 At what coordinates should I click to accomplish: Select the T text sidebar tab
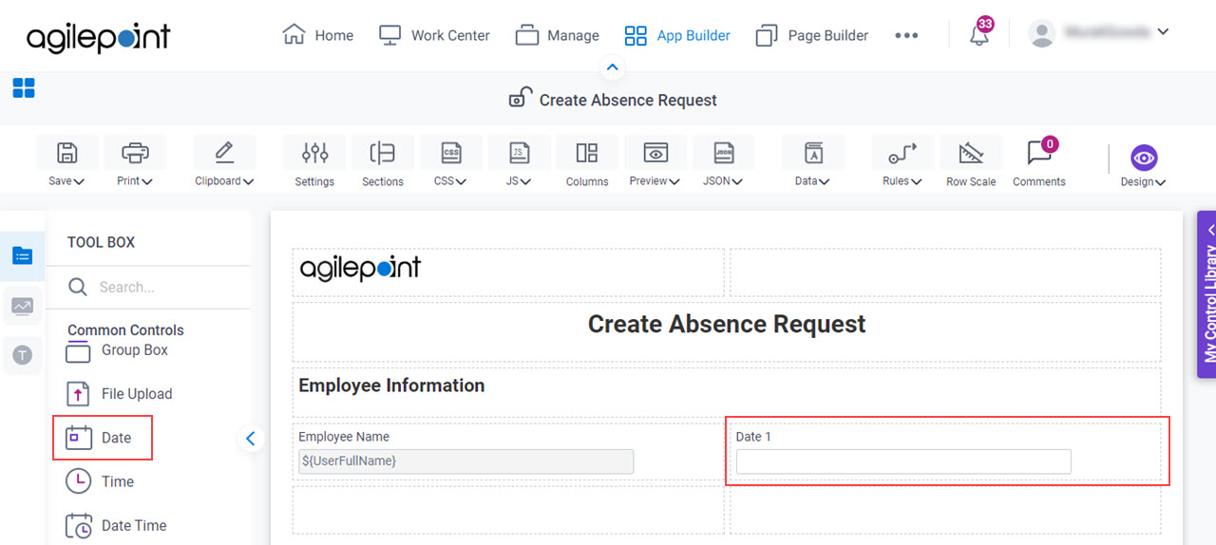(x=23, y=355)
